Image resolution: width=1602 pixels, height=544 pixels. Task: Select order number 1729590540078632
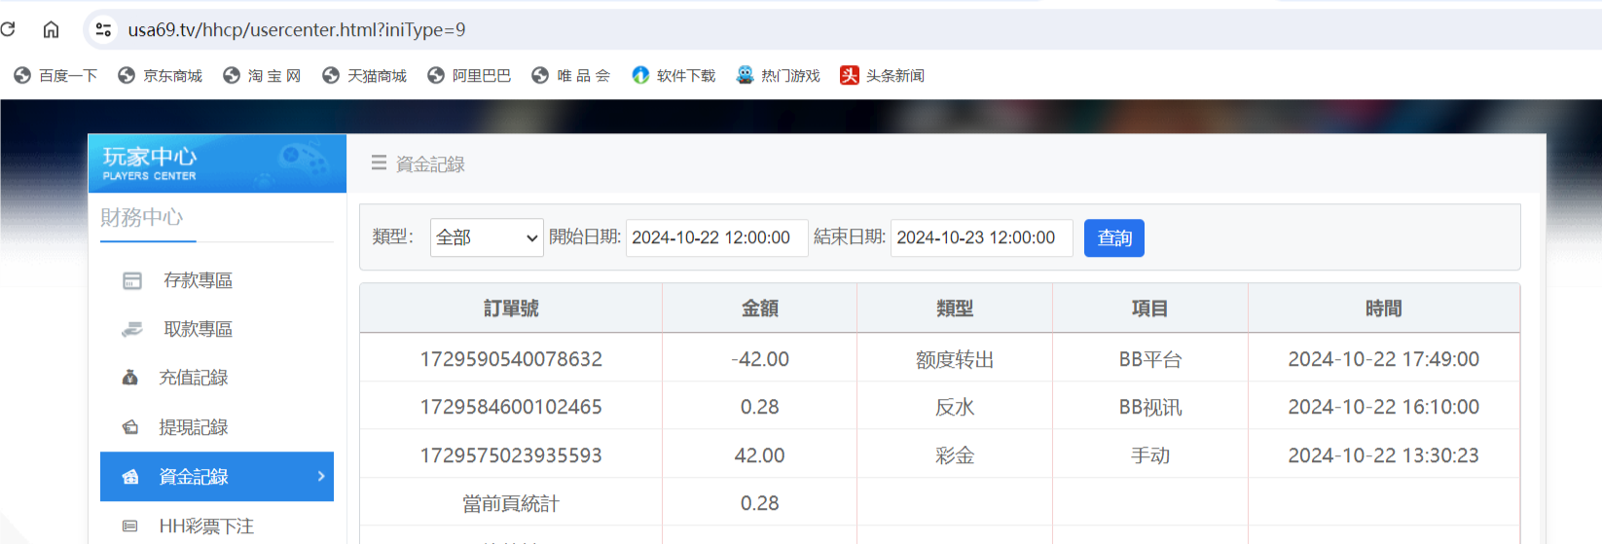[511, 359]
